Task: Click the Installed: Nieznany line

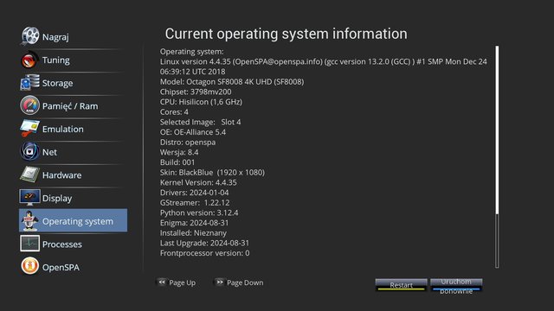Action: click(x=193, y=232)
